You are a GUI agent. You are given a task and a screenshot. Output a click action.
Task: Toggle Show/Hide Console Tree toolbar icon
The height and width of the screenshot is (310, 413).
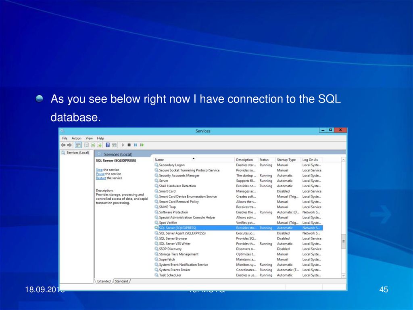click(x=78, y=145)
